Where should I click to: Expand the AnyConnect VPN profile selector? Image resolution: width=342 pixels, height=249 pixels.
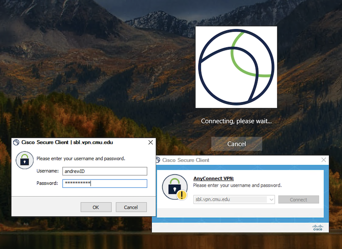pos(271,199)
